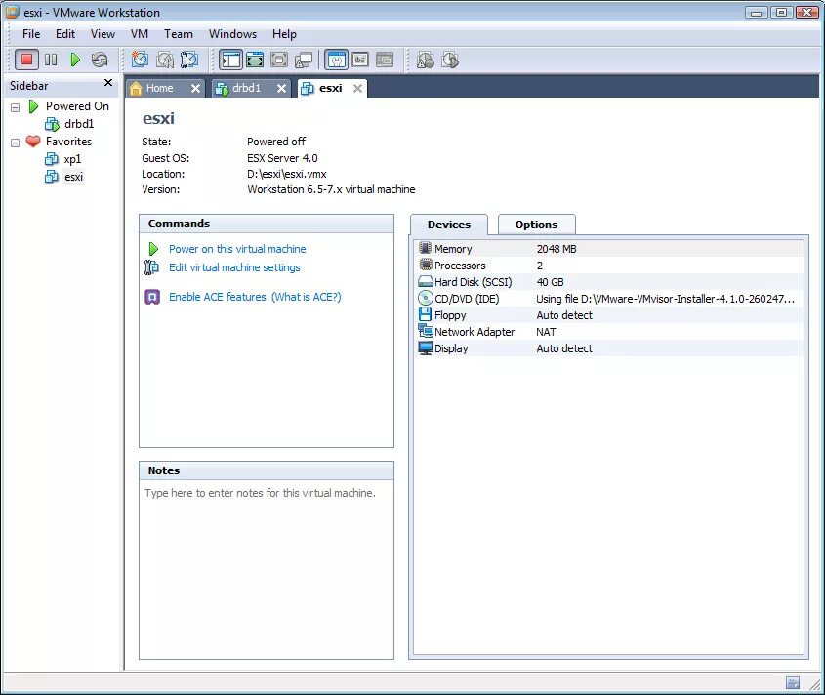Viewport: 825px width, 695px height.
Task: Select the Network Adapter device row
Action: click(610, 332)
